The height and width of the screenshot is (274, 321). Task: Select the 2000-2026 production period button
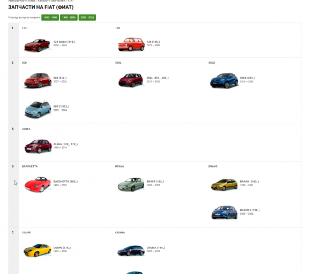click(x=87, y=18)
